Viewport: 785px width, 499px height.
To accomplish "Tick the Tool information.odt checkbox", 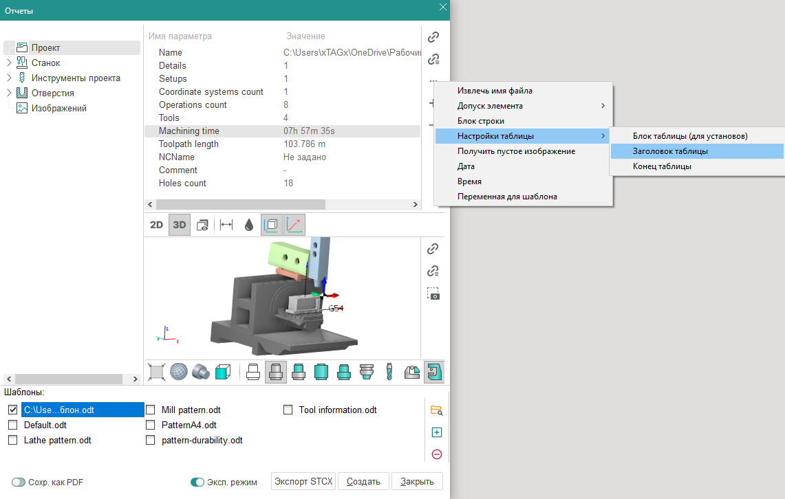I will click(x=288, y=410).
